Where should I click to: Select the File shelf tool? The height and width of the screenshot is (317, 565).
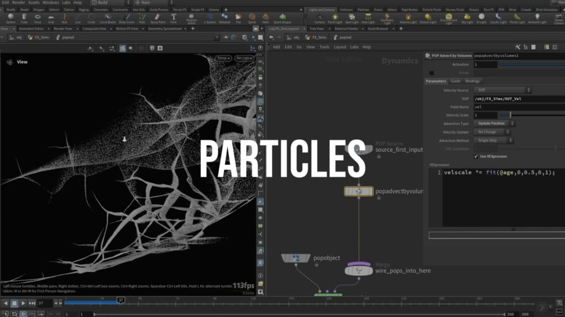238,18
